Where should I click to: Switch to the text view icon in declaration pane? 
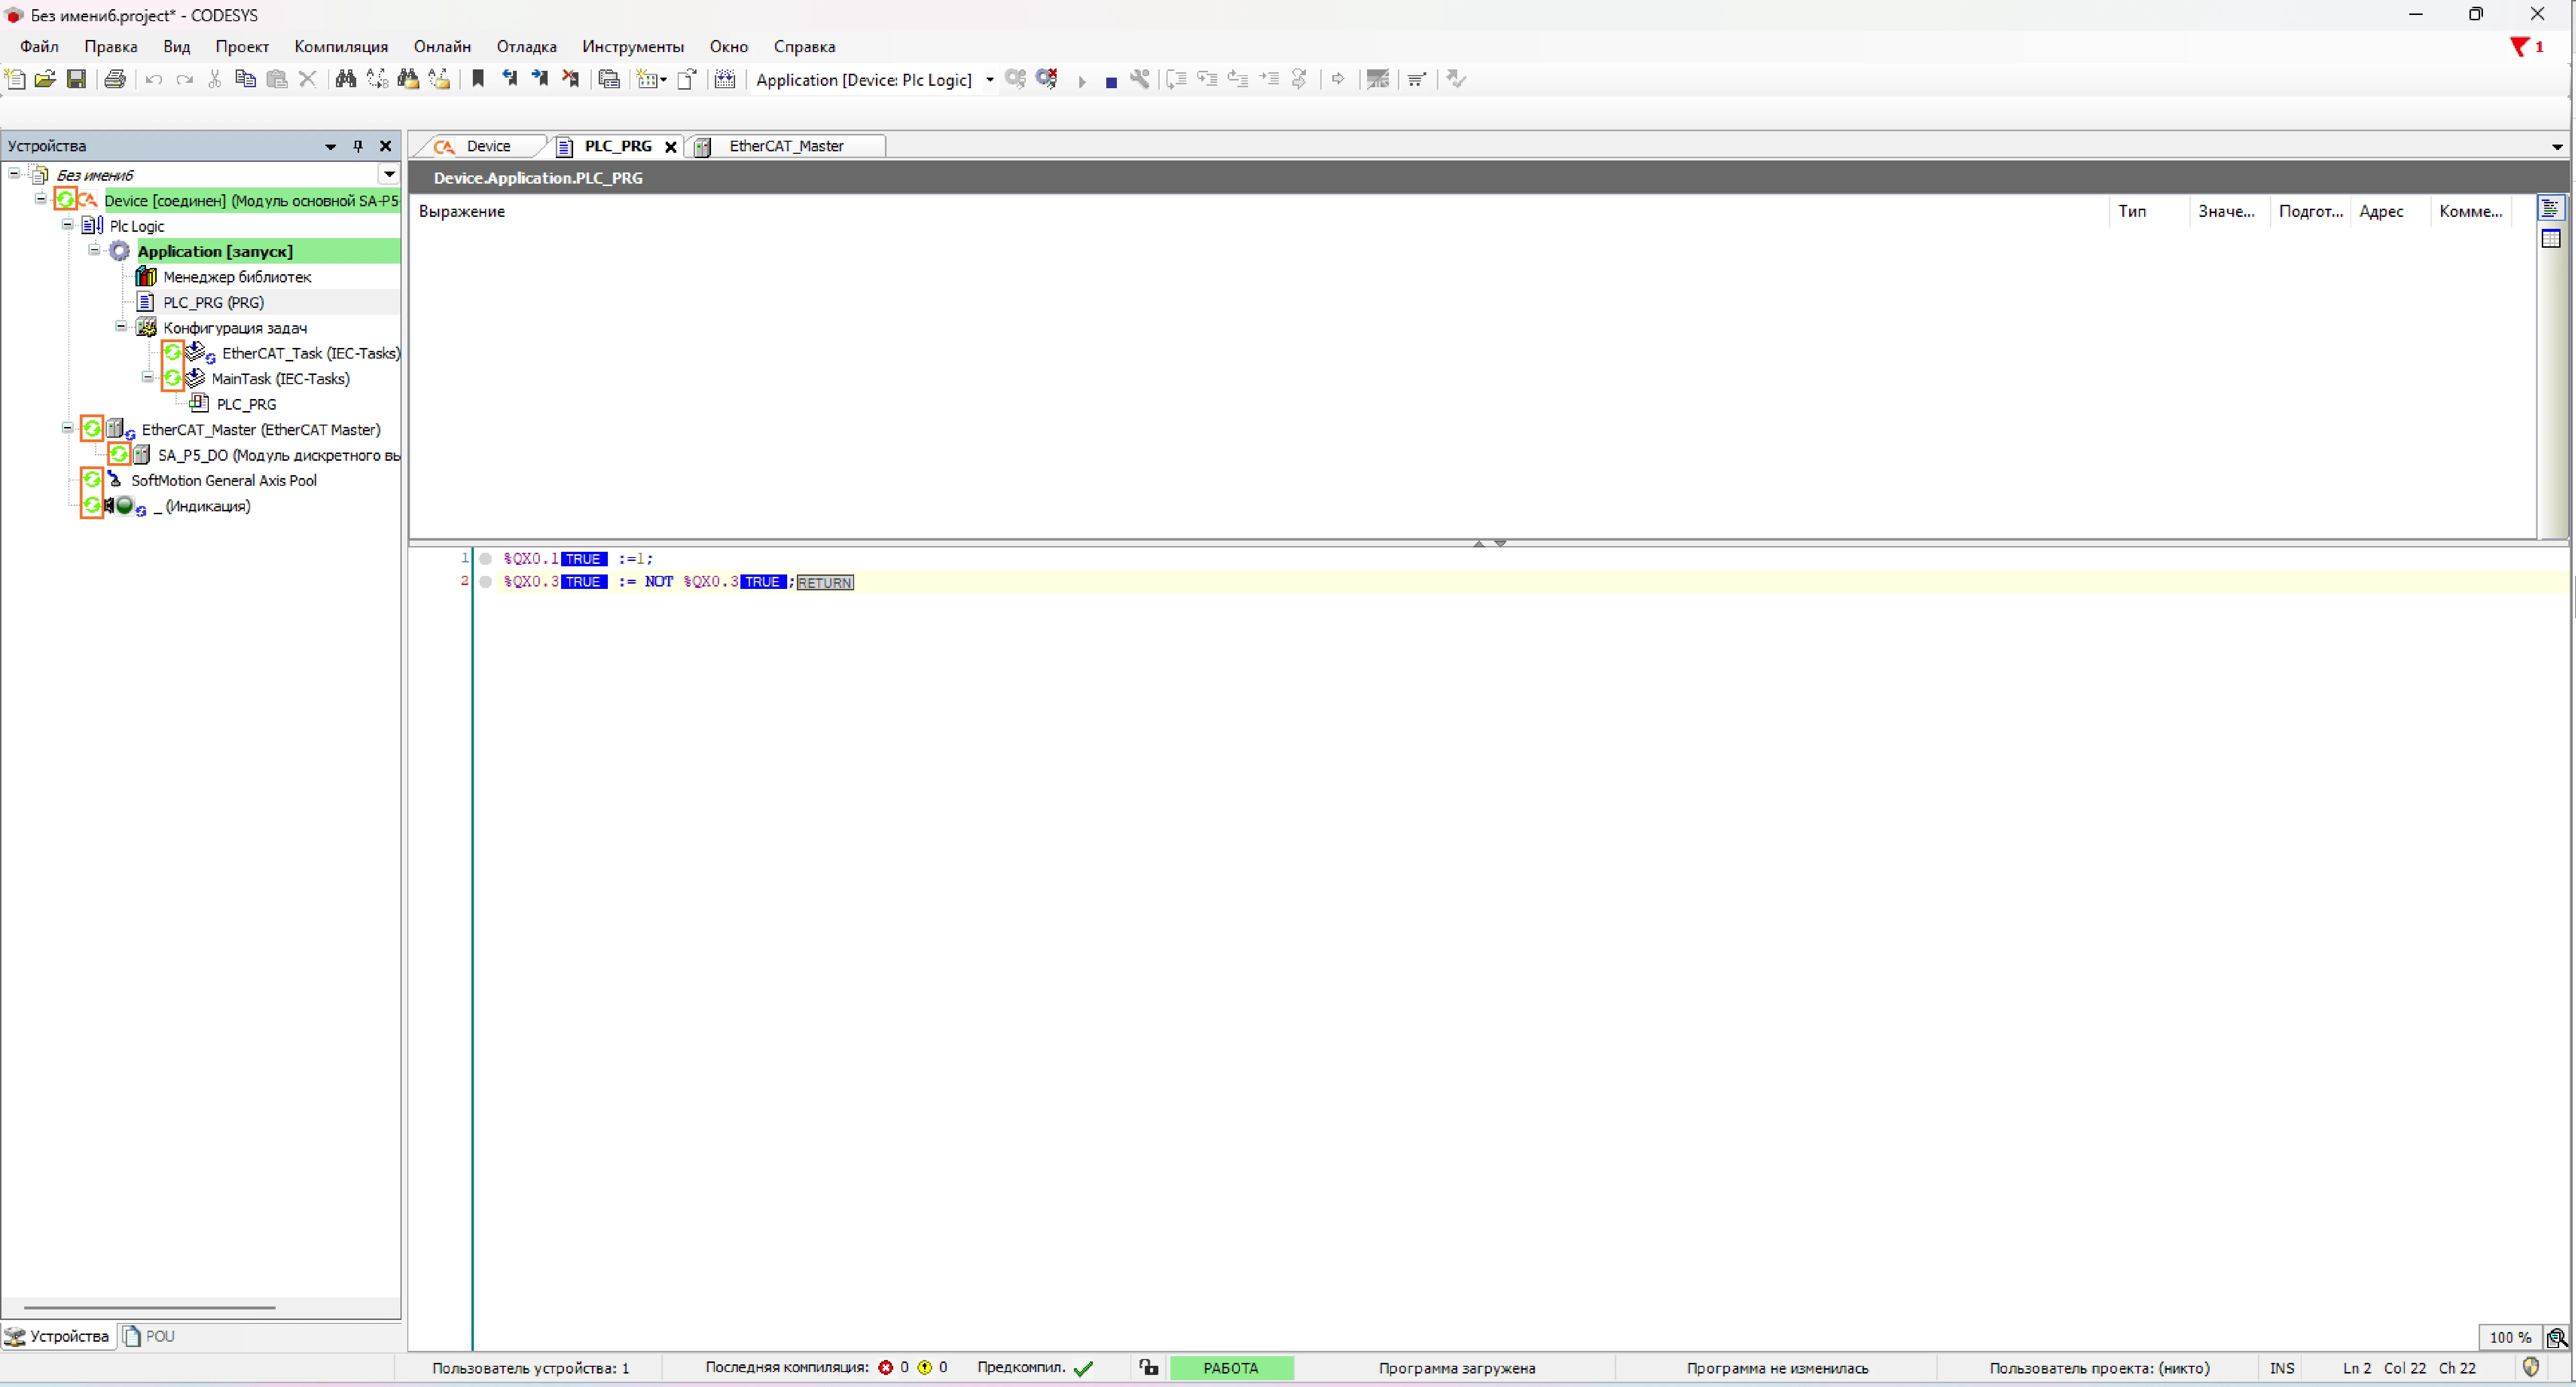(x=2551, y=208)
